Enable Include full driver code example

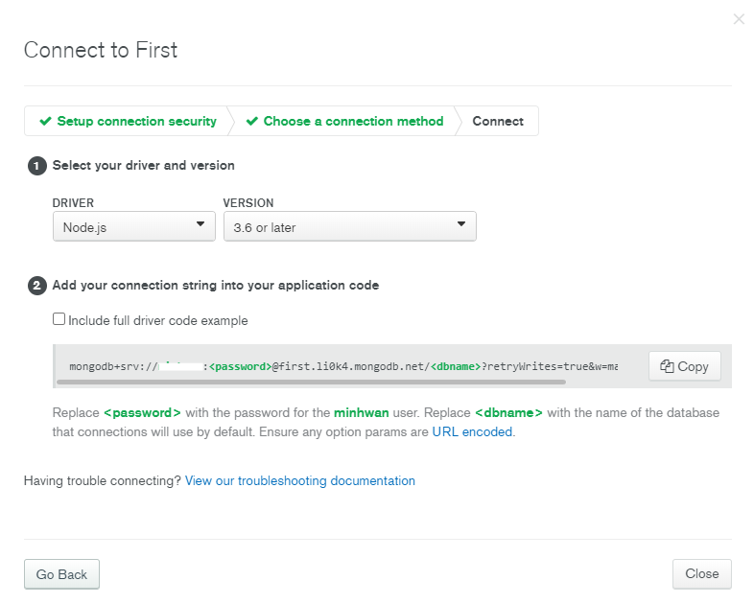[x=59, y=319]
